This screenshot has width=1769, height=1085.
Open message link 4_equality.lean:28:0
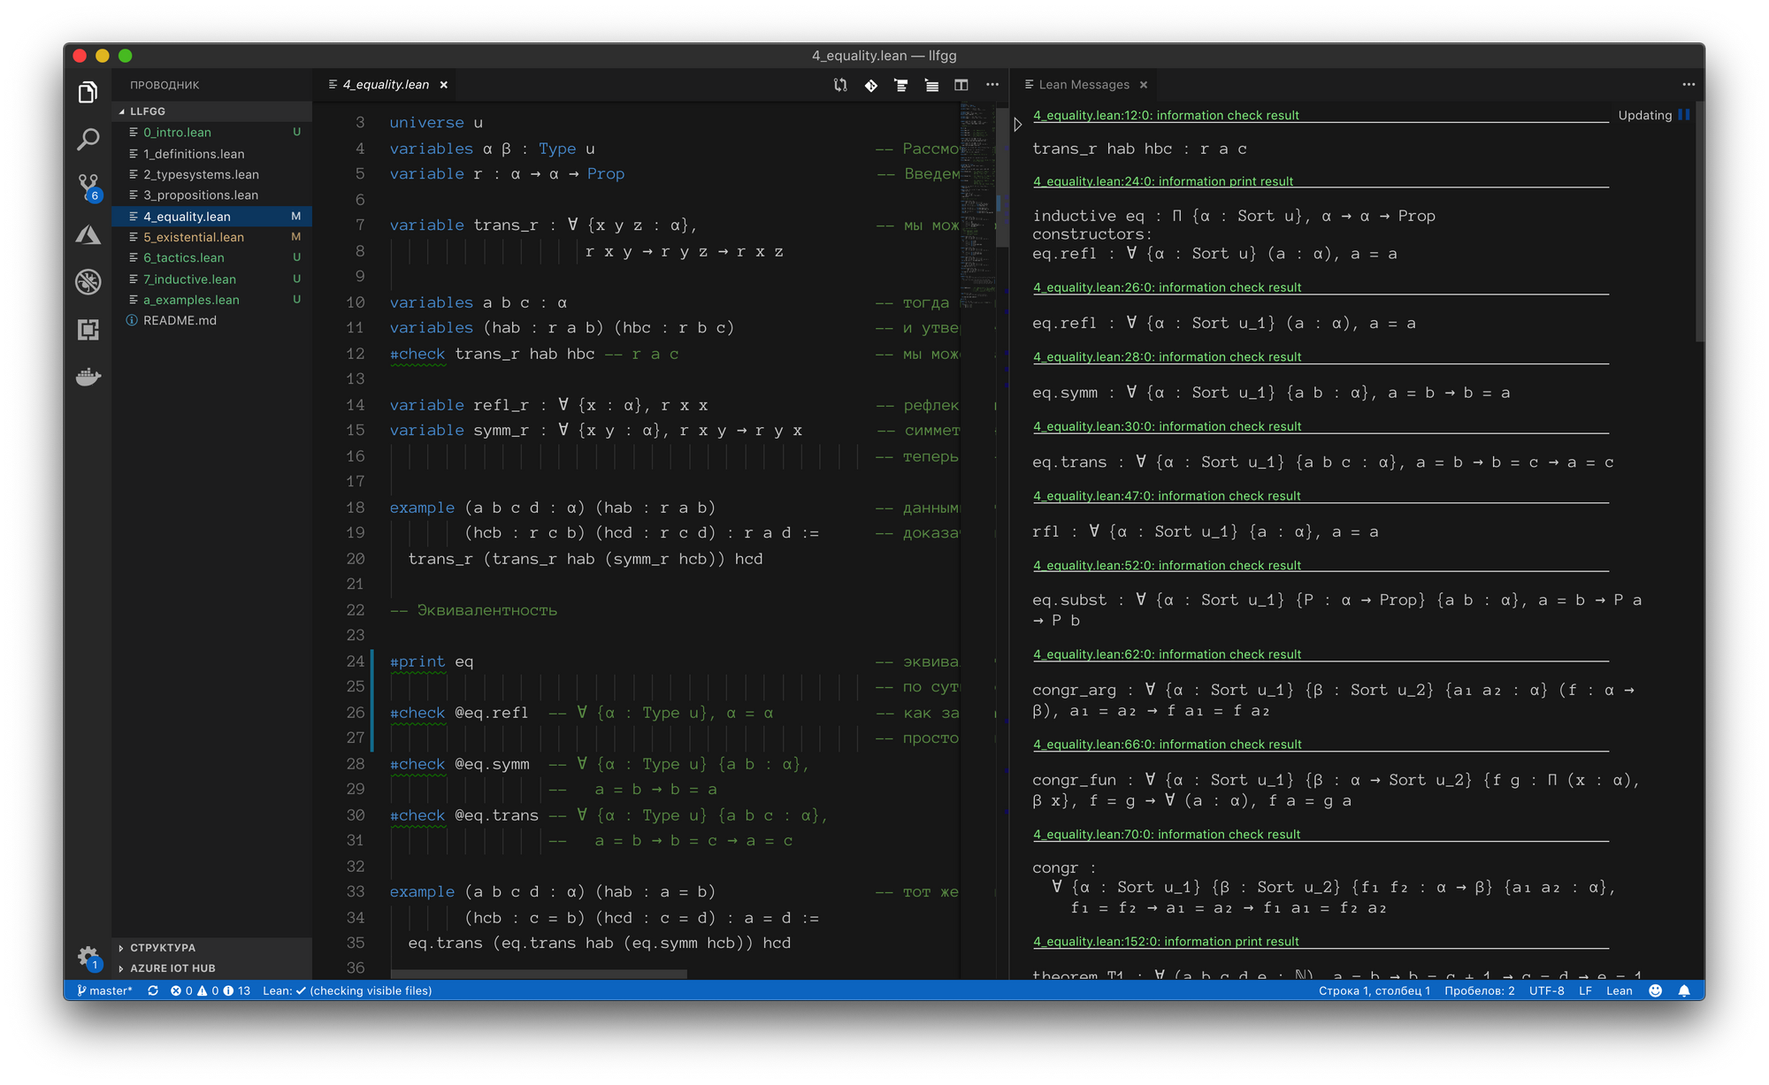click(x=1167, y=357)
